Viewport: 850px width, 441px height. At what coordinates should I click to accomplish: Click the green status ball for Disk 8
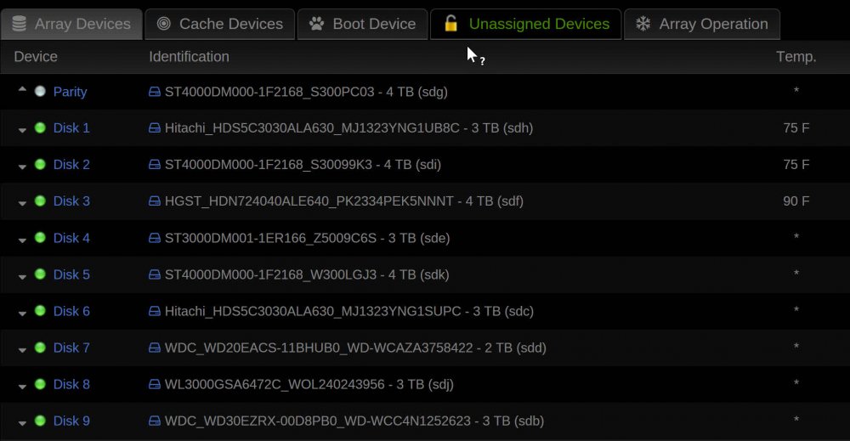click(x=40, y=383)
